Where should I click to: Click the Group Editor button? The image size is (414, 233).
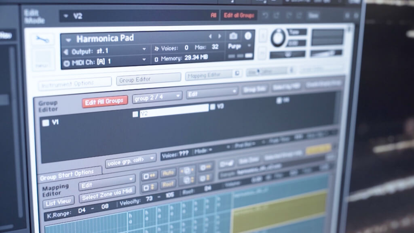coord(149,79)
